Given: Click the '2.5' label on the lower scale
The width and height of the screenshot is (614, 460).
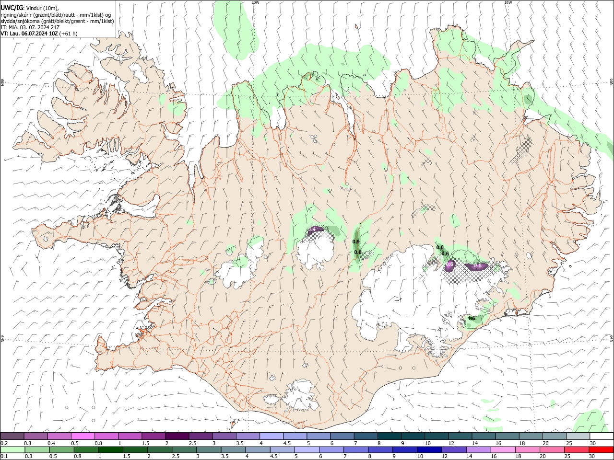Looking at the screenshot, I should (x=175, y=457).
